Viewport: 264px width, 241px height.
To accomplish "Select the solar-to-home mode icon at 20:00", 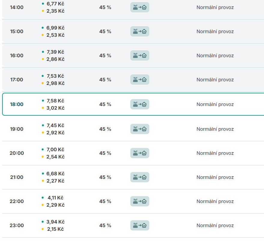I will tap(140, 153).
